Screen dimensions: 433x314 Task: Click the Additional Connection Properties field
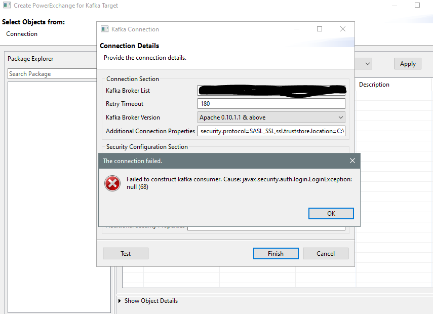click(x=271, y=131)
